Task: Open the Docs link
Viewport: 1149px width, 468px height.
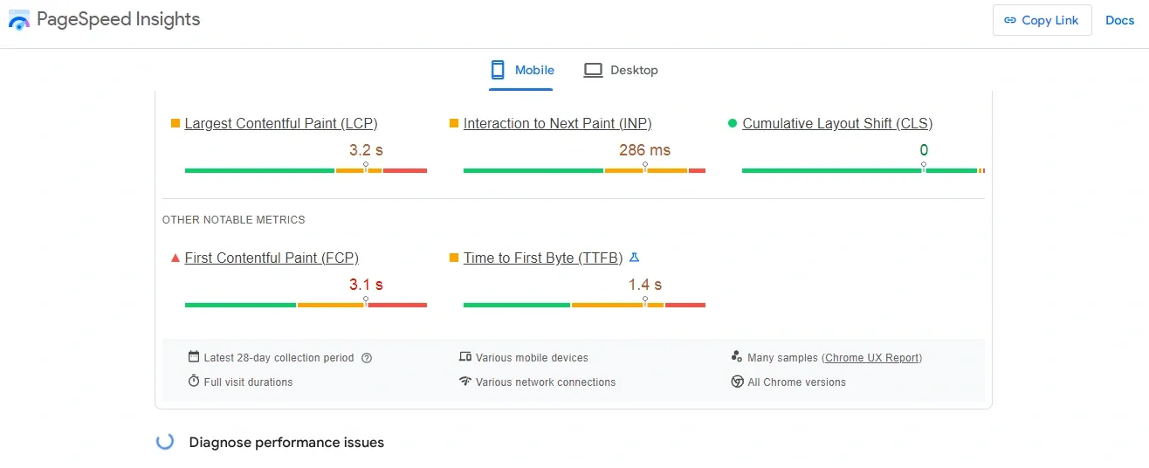Action: (x=1119, y=20)
